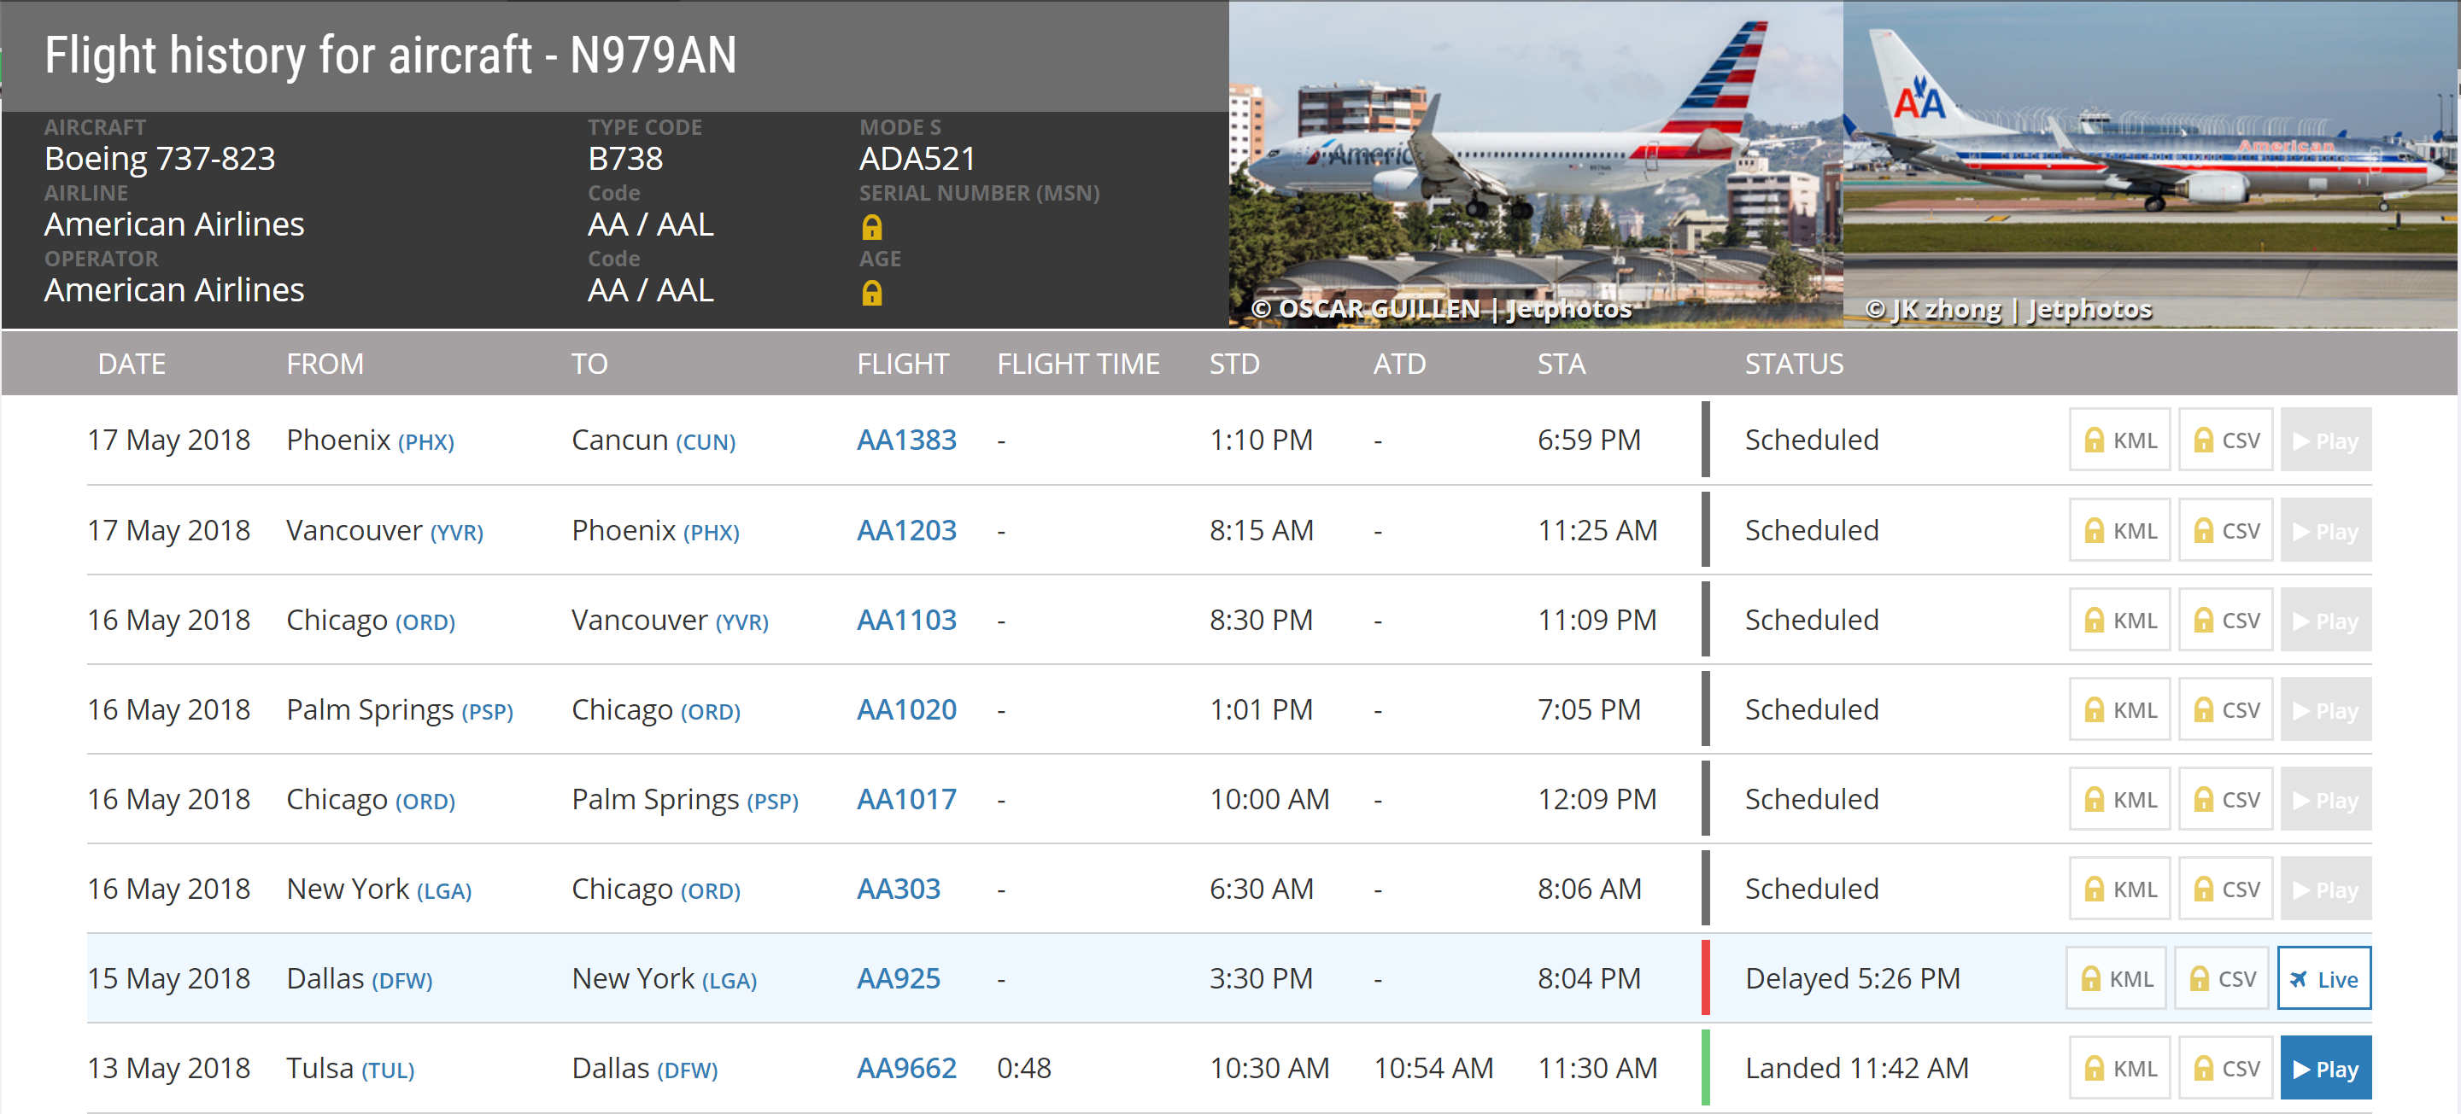Click the STATUS column header
The width and height of the screenshot is (2461, 1114).
(1793, 364)
